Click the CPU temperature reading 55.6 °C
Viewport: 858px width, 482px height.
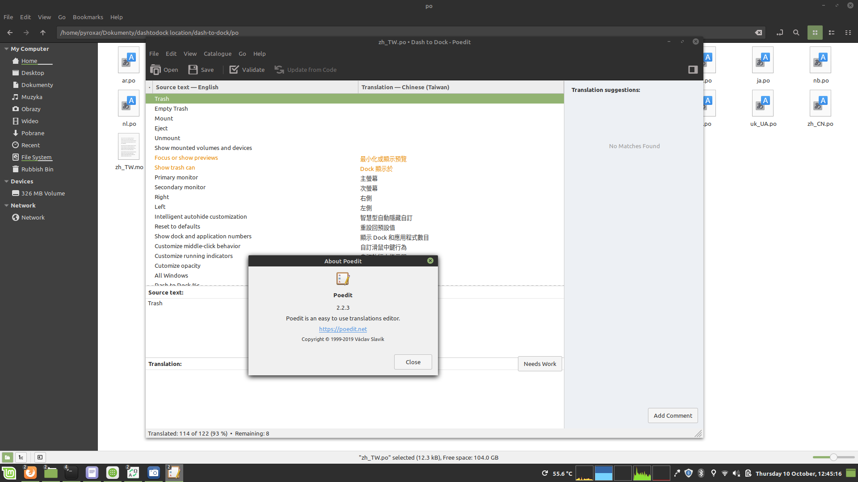[562, 474]
